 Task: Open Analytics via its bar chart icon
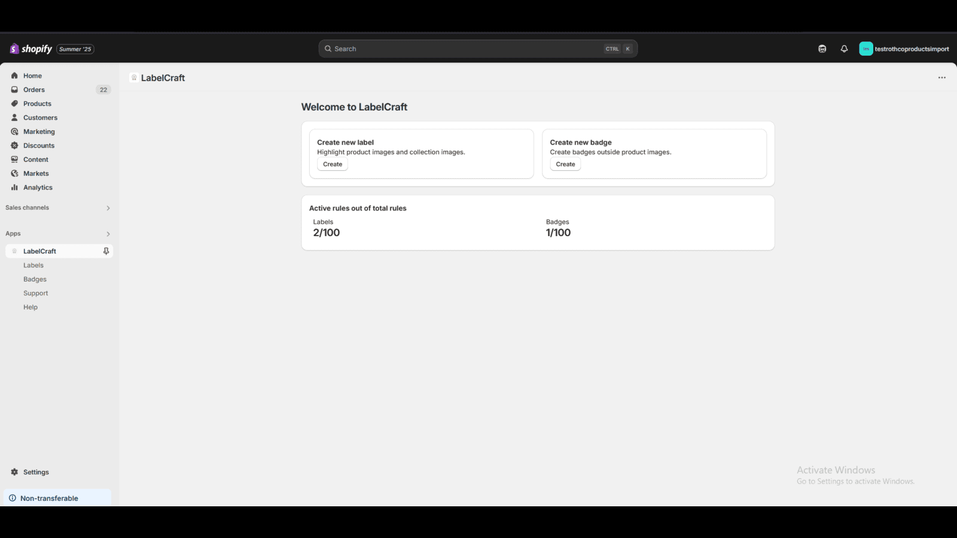pos(14,187)
